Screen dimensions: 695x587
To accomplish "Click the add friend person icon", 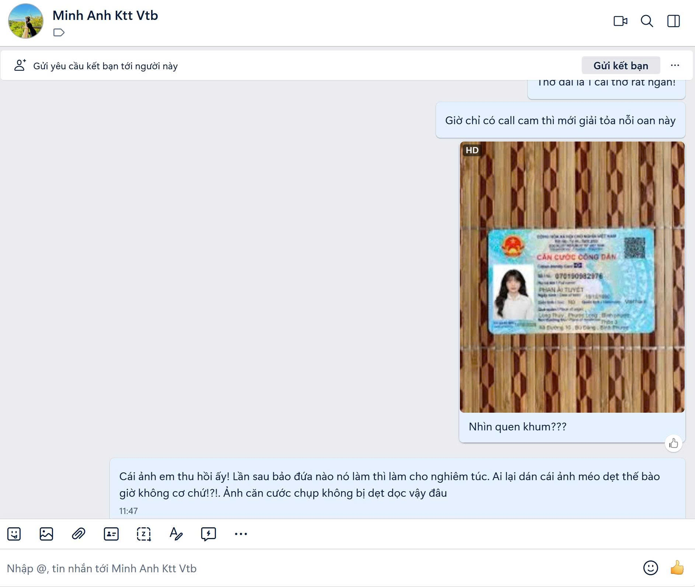I will click(20, 66).
